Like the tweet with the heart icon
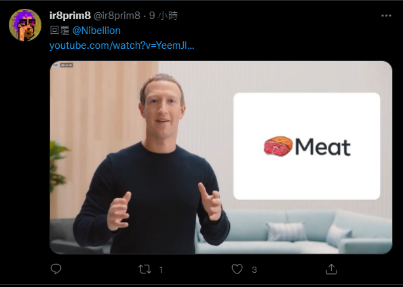This screenshot has height=287, width=403. [237, 269]
